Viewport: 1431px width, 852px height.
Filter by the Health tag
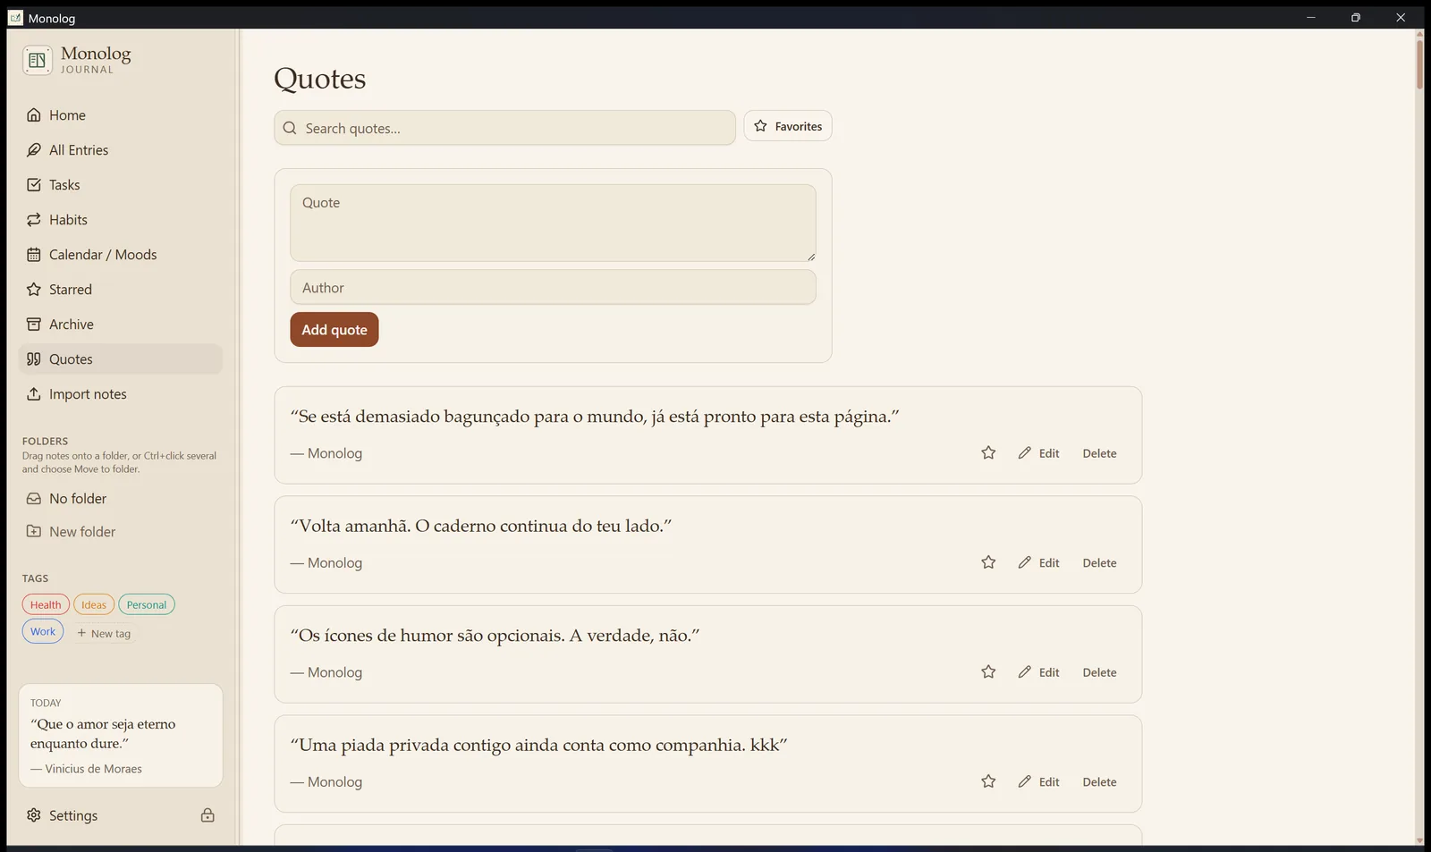pyautogui.click(x=46, y=605)
